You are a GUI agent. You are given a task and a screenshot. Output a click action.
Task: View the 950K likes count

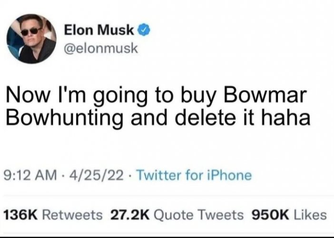pyautogui.click(x=270, y=215)
